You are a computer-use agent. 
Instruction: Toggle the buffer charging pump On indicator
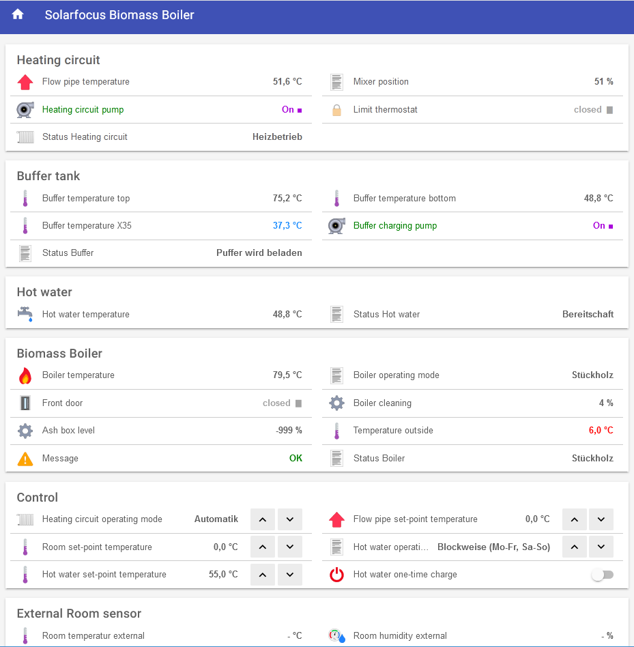point(603,226)
